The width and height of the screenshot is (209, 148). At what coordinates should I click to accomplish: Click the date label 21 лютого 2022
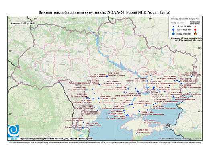pyautogui.click(x=22, y=23)
